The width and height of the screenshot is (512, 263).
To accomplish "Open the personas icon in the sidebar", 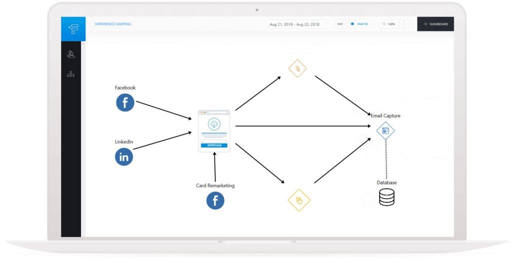I will 71,54.
